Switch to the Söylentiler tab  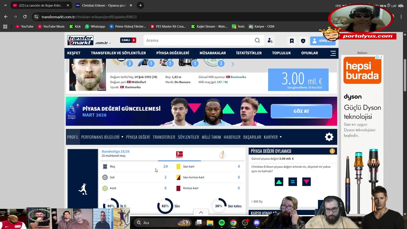tap(189, 137)
